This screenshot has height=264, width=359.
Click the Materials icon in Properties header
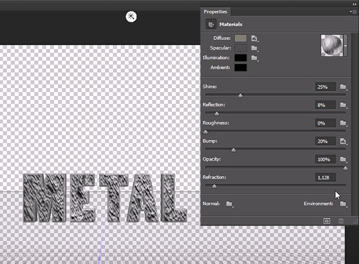coord(211,24)
